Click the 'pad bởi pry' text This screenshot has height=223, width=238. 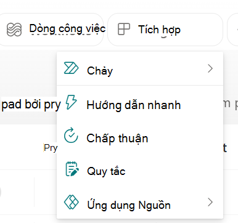click(31, 105)
